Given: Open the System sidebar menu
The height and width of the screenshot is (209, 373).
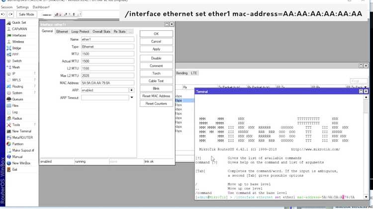Looking at the screenshot, I should [x=17, y=93].
